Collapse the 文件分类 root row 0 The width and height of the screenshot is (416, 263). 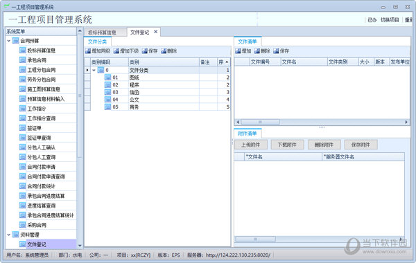94,70
